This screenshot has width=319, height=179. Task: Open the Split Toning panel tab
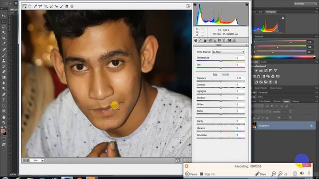[215, 40]
